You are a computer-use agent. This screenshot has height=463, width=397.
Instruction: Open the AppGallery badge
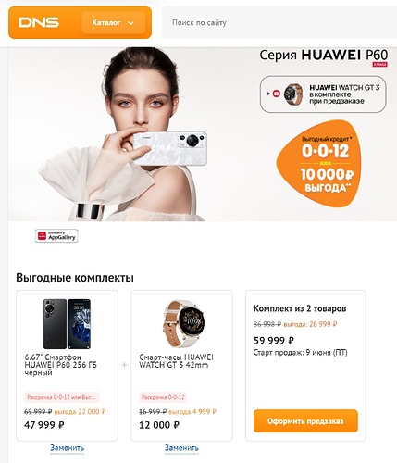click(x=56, y=236)
